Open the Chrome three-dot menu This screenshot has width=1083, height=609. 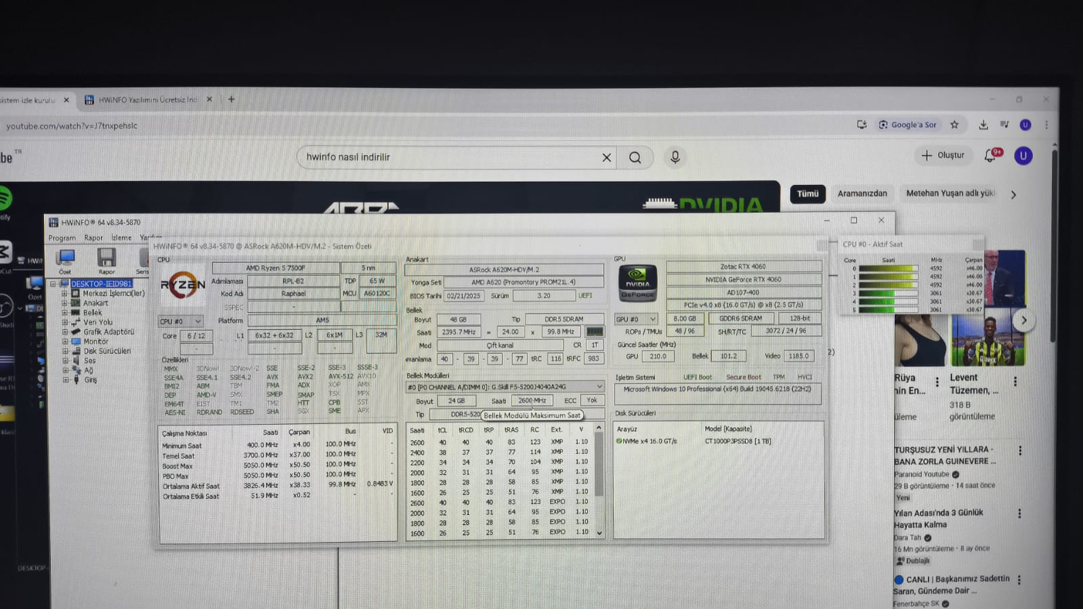[x=1046, y=125]
